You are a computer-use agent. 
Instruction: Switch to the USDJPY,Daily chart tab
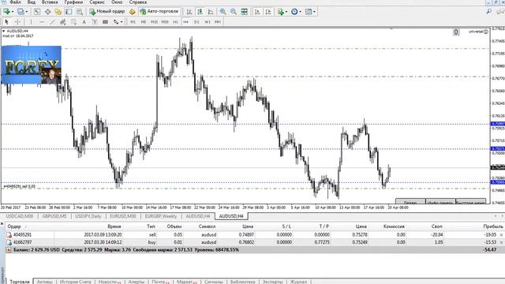[88, 216]
